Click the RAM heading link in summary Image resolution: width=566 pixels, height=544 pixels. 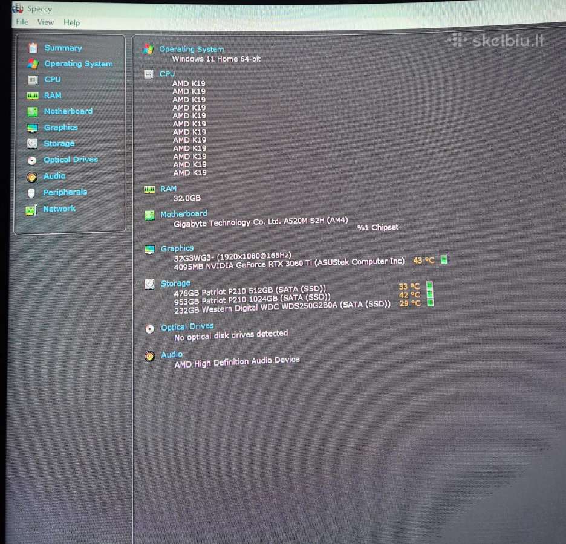point(169,189)
